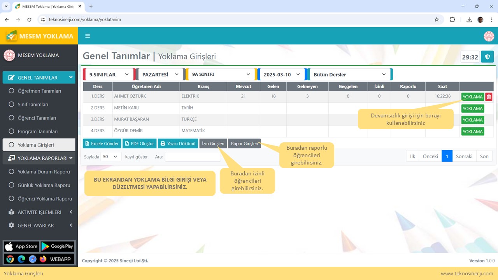Viewport: 498px width, 280px height.
Task: Click the shield icon next to the timer
Action: [x=487, y=57]
